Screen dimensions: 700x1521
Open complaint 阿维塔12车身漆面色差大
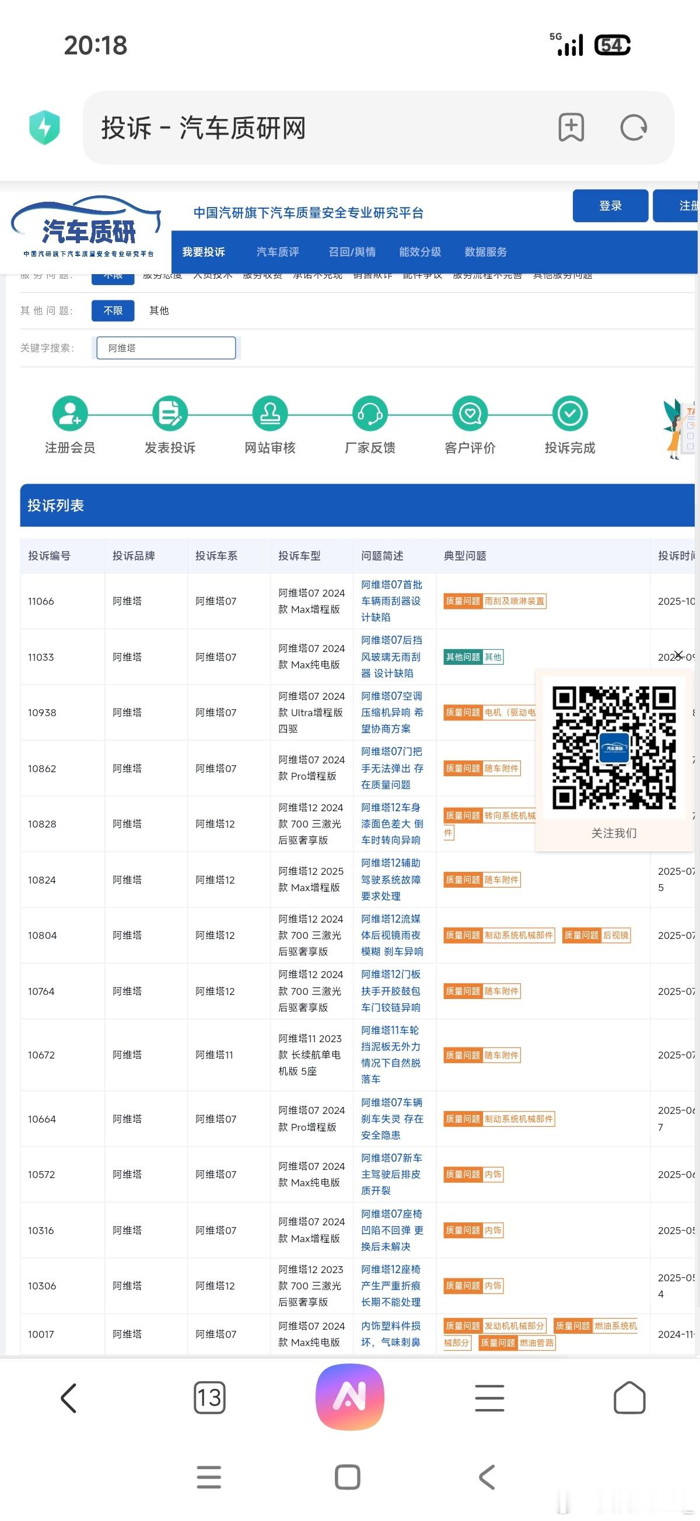coord(392,823)
